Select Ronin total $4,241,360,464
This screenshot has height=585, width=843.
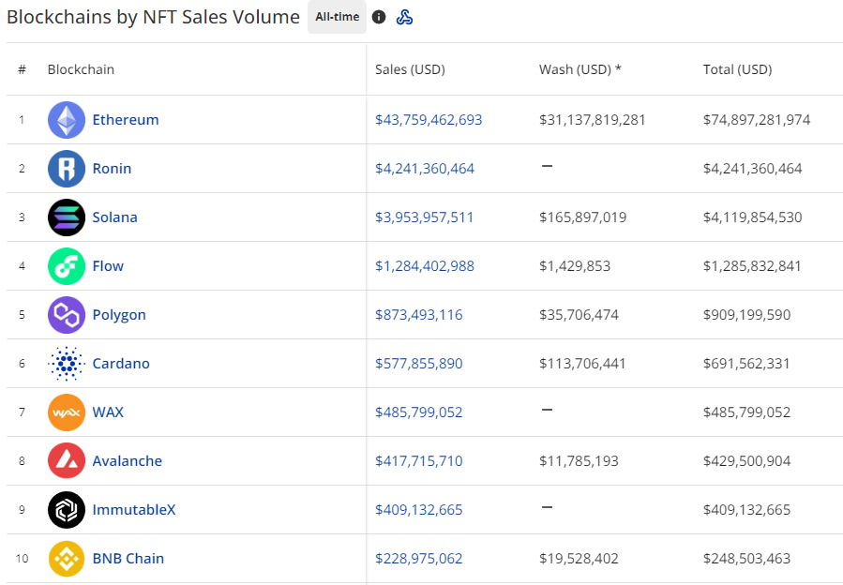tap(753, 169)
